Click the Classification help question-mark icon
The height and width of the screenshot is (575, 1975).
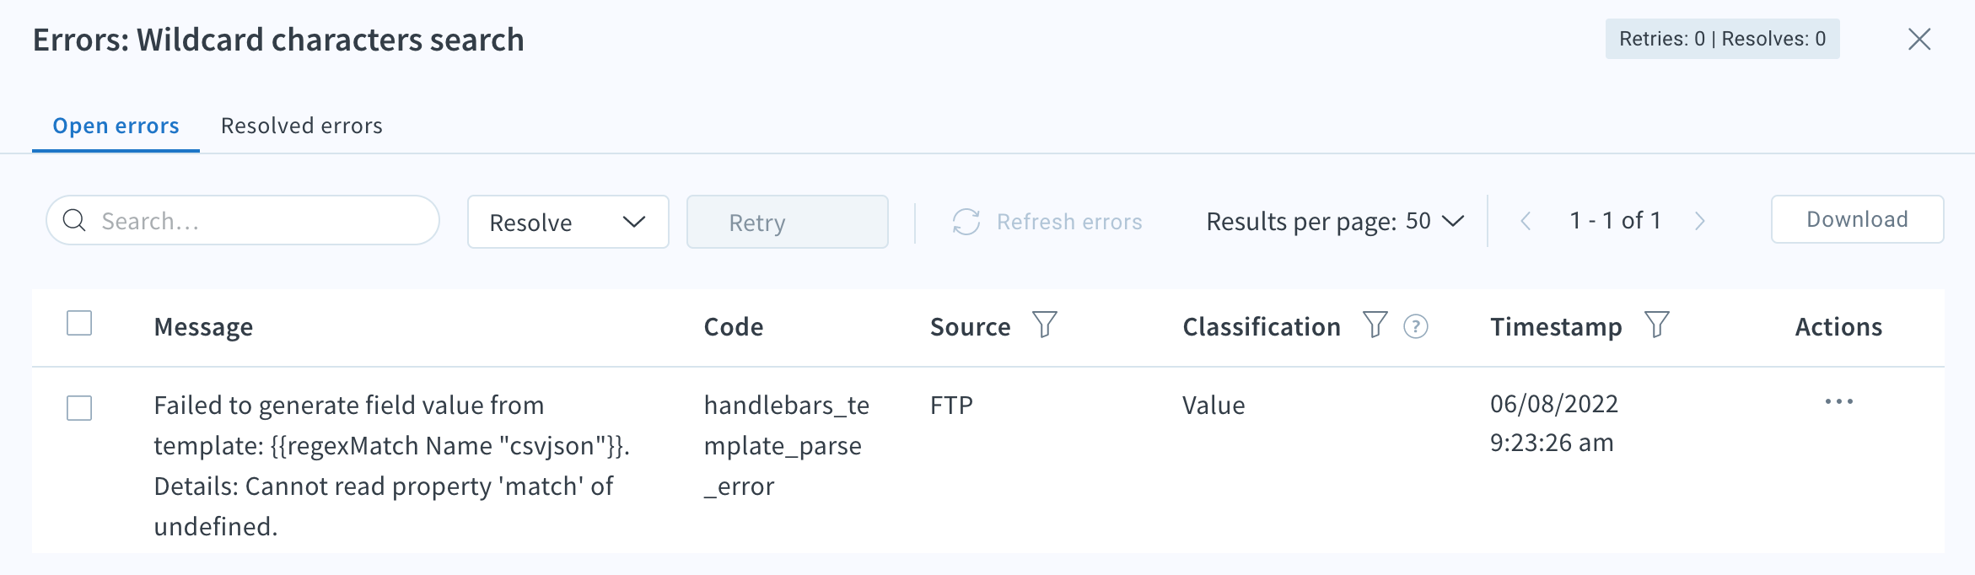1416,326
